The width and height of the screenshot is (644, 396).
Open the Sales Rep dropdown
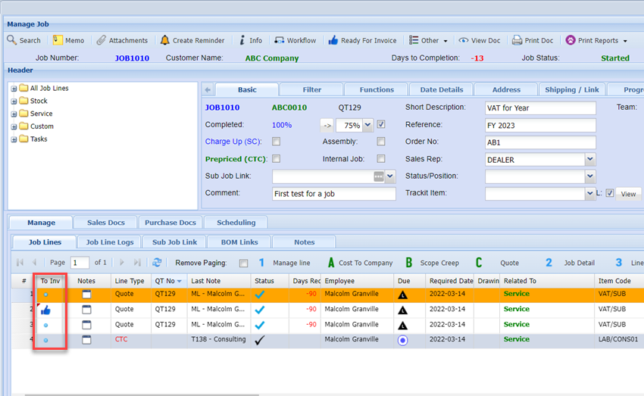[589, 159]
